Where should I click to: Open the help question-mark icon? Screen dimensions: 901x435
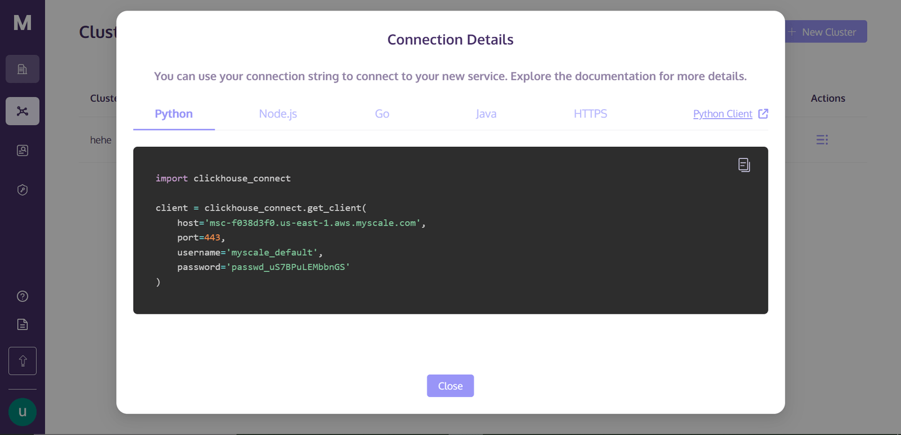tap(23, 296)
